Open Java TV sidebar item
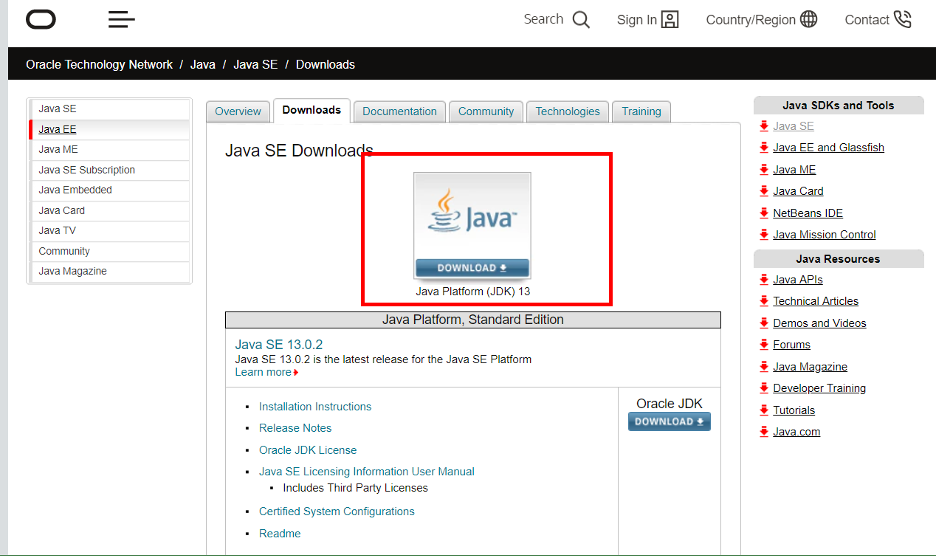936x558 pixels. click(109, 231)
